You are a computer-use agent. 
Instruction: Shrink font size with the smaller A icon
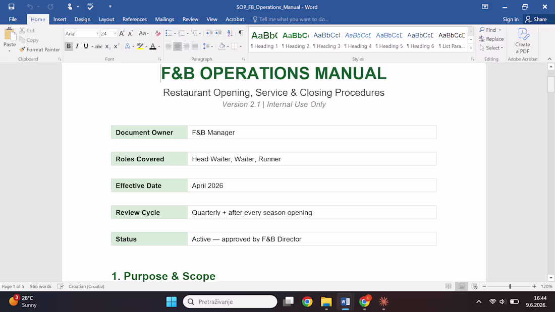(130, 34)
